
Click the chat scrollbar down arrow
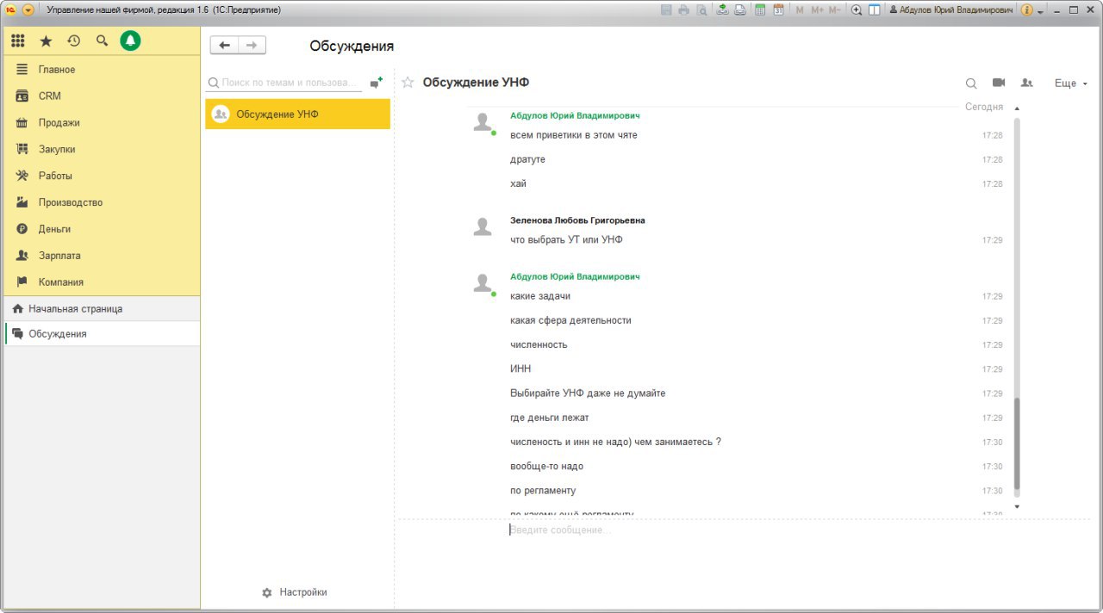(1017, 506)
